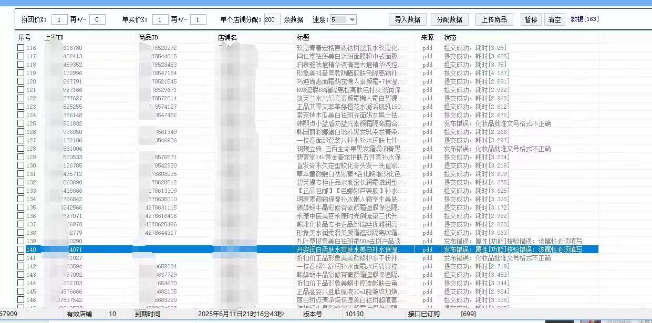Click the 拼团价X multiplier input field
The width and height of the screenshot is (652, 323).
59,19
